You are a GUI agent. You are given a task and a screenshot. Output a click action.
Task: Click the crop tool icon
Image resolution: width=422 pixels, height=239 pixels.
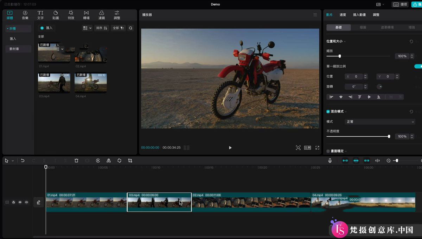130,161
